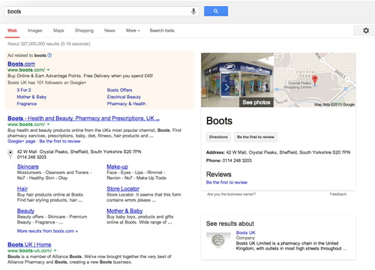Click Feedback under the knowledge panel
375x270 pixels.
[338, 194]
